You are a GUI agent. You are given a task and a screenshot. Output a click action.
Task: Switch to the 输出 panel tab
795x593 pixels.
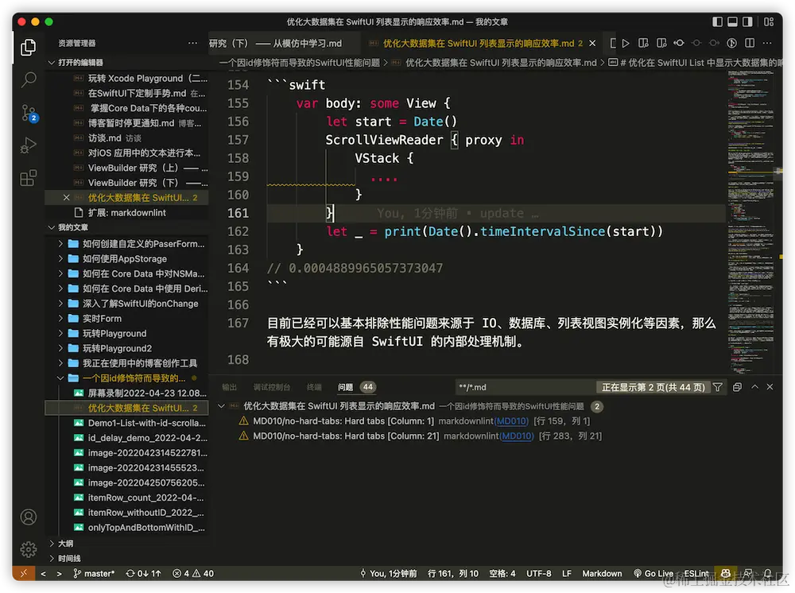pyautogui.click(x=229, y=387)
